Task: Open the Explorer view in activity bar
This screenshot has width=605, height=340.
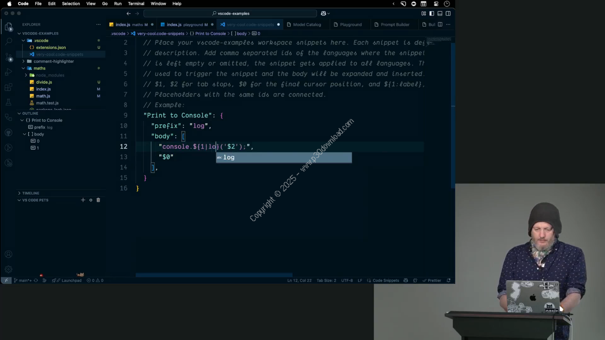Action: pos(9,27)
